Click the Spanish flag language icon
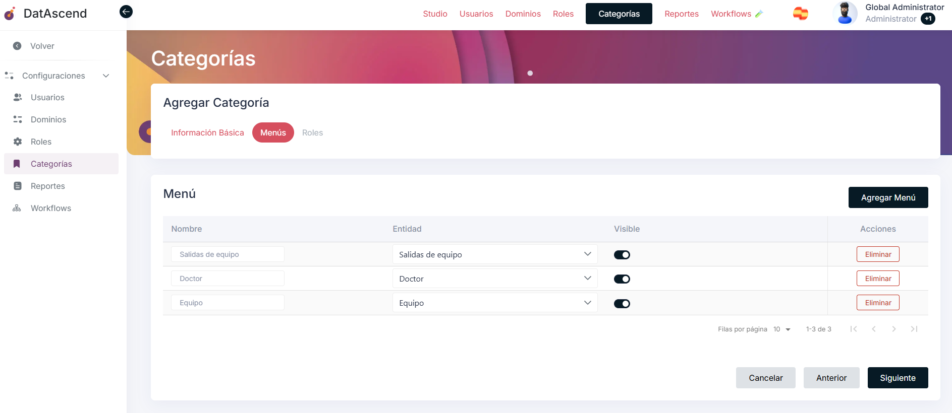 pyautogui.click(x=800, y=14)
